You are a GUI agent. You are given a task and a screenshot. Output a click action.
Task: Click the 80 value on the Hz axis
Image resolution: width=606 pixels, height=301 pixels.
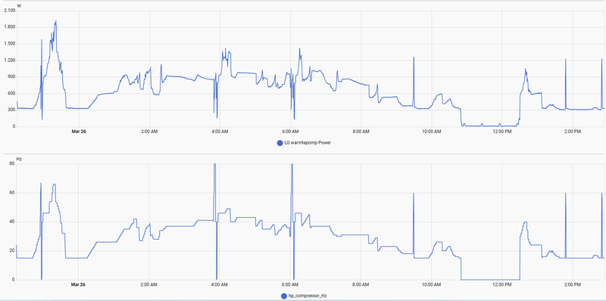tap(12, 163)
